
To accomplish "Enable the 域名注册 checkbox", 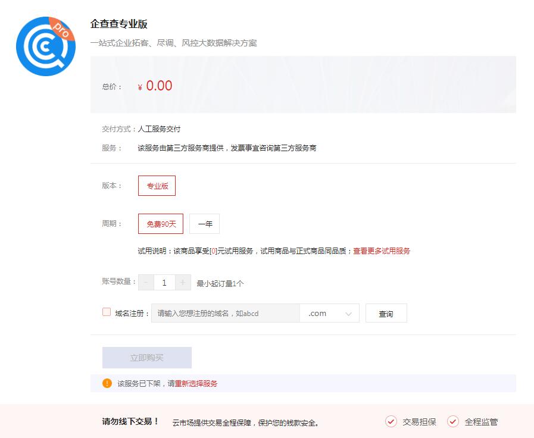I will pos(107,312).
